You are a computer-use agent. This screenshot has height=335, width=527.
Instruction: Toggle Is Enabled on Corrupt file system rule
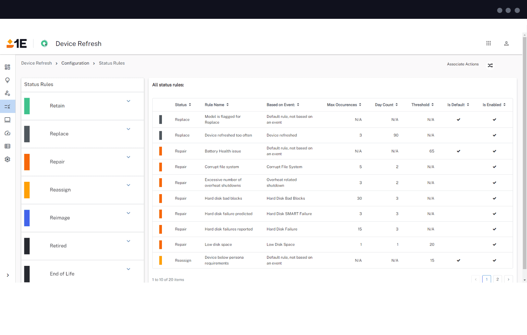(x=494, y=167)
